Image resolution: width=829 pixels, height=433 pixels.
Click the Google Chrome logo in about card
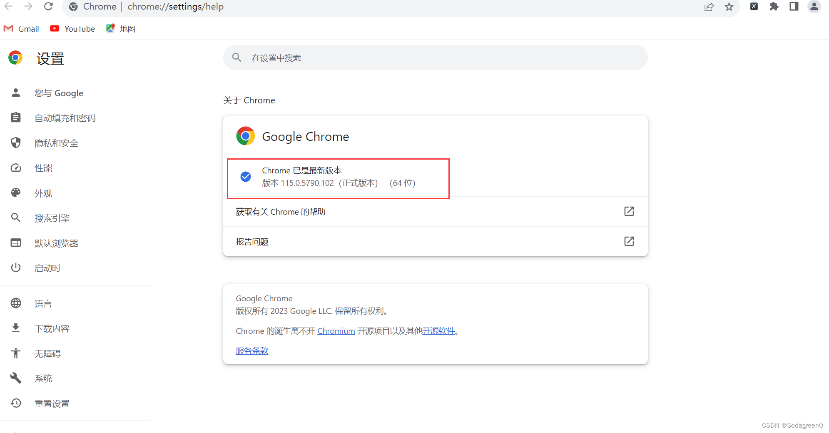245,136
